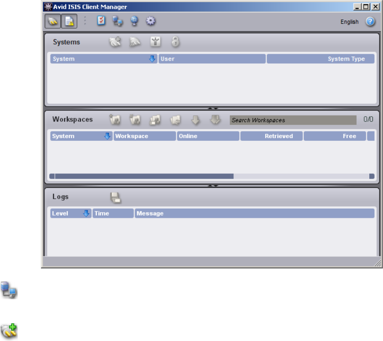Click the third workspace icon in Workspaces toolbar
Screen dimensions: 383x341
[x=155, y=120]
